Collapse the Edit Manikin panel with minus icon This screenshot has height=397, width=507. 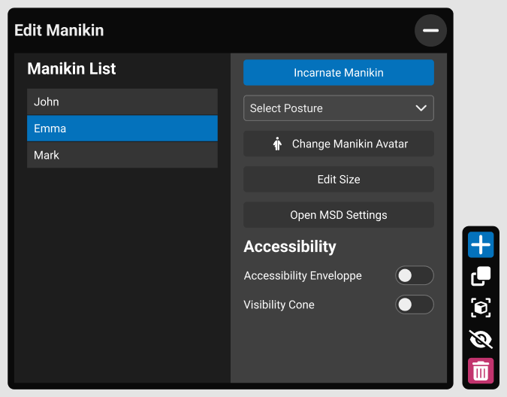[430, 31]
